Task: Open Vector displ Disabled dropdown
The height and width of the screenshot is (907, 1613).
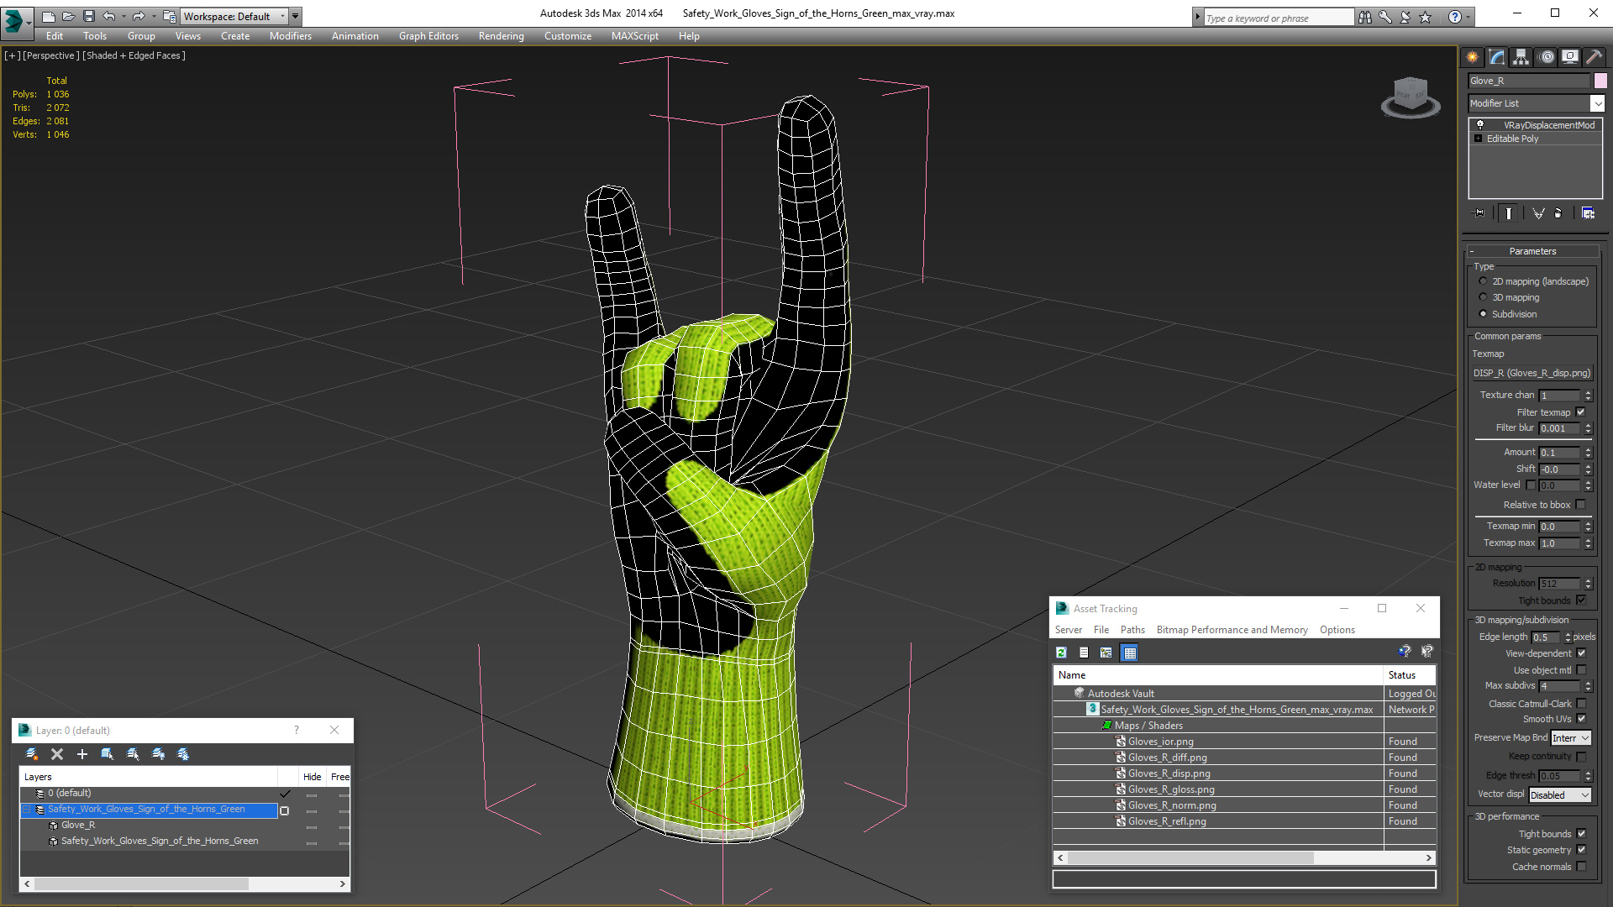Action: [x=1559, y=795]
